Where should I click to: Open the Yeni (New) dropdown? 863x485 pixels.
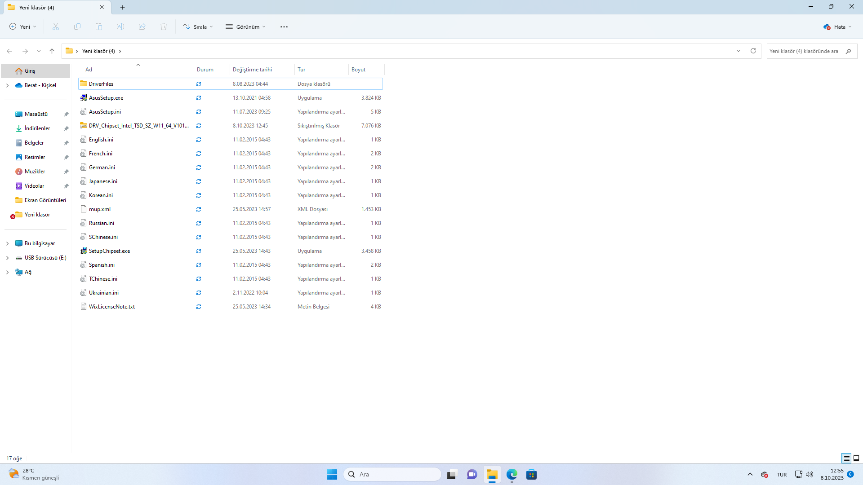23,27
